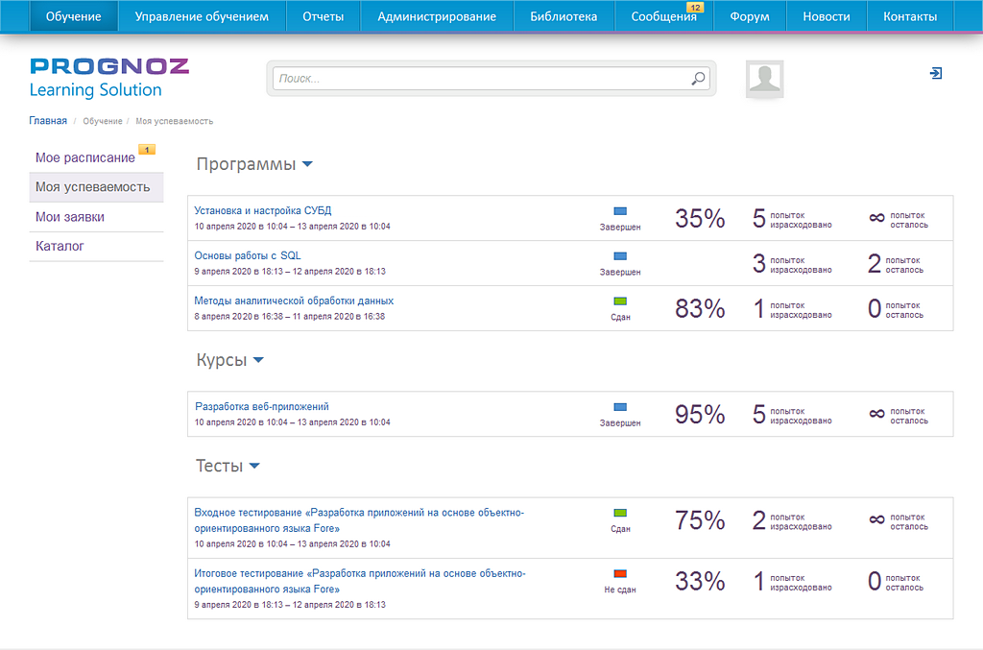Open the 'Основы работы с SQL' link
The height and width of the screenshot is (650, 983).
coord(247,255)
